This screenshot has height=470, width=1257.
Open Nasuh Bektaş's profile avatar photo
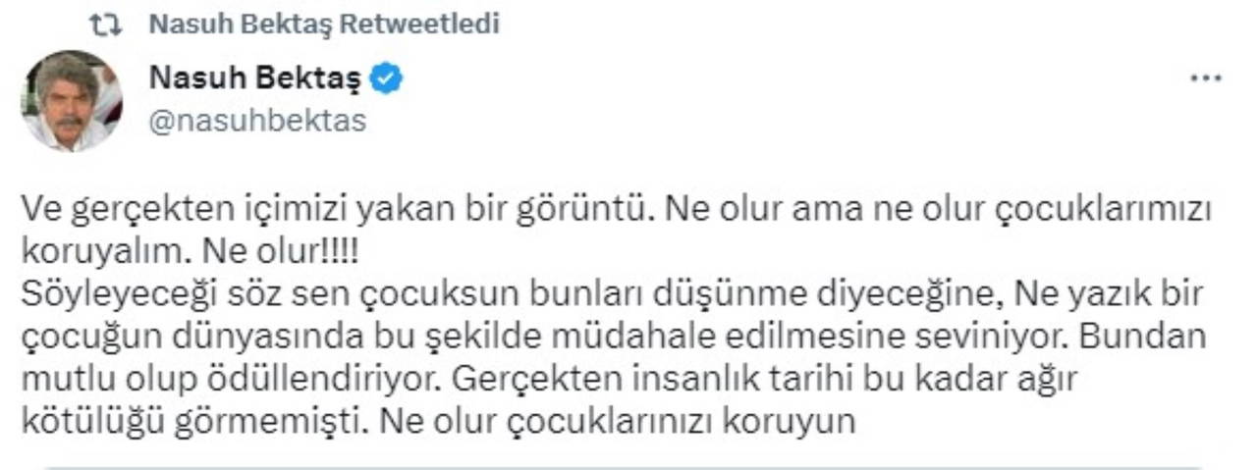pos(72,101)
